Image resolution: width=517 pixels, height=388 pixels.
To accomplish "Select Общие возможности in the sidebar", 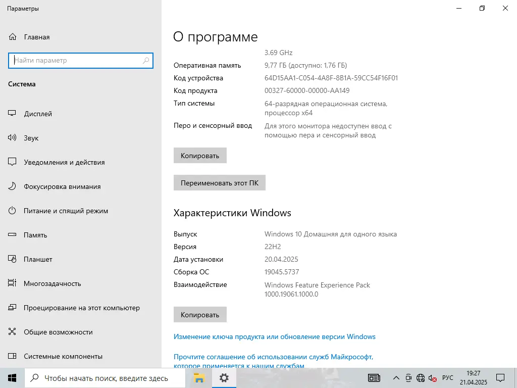I will (81, 332).
